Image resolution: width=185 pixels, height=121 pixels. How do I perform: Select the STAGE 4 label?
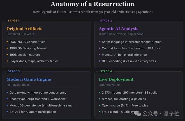[106, 71]
